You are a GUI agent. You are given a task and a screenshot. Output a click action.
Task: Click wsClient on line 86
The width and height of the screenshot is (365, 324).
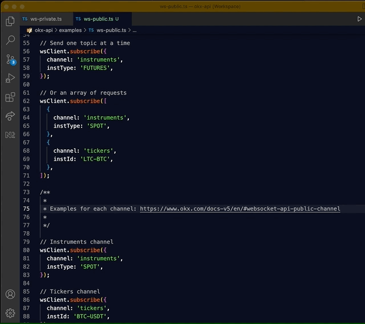click(53, 300)
